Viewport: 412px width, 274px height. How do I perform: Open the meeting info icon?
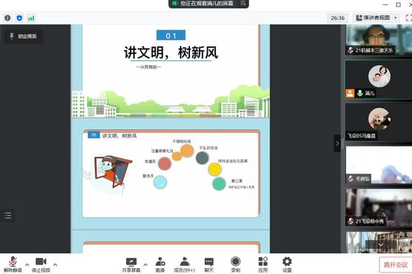point(7,18)
